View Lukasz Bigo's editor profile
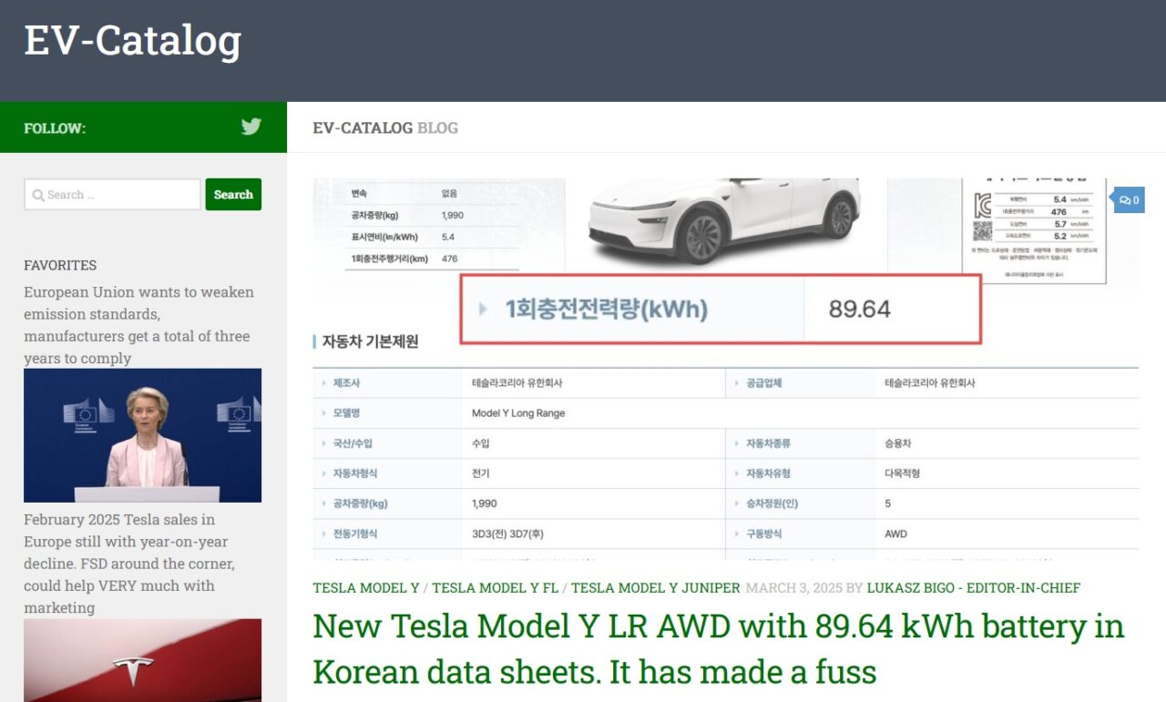The width and height of the screenshot is (1166, 702). [x=975, y=588]
